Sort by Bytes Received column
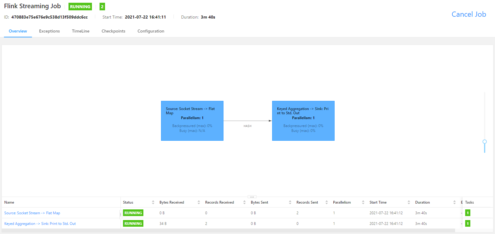 point(198,202)
